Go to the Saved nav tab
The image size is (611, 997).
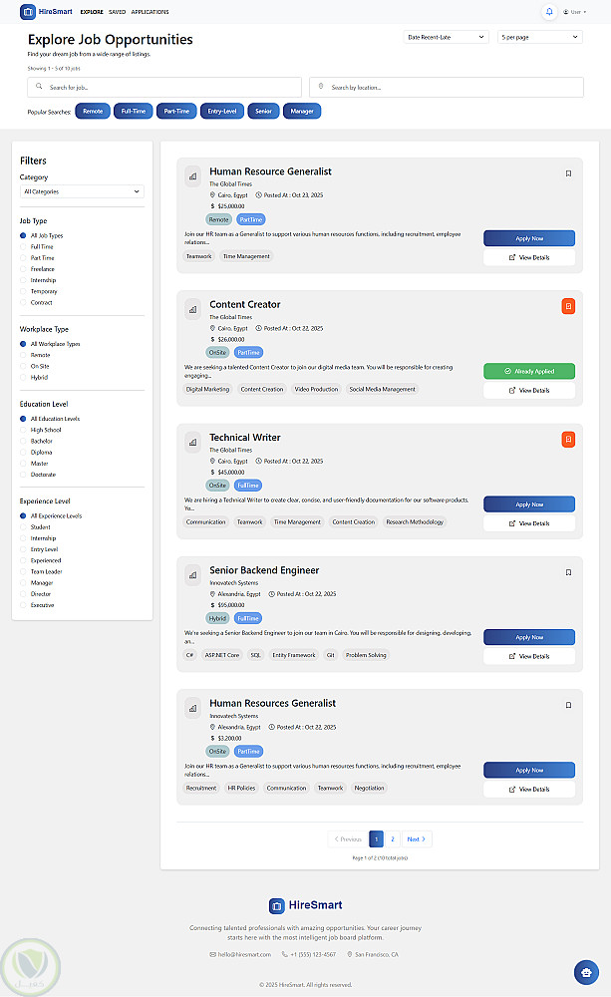coord(117,12)
